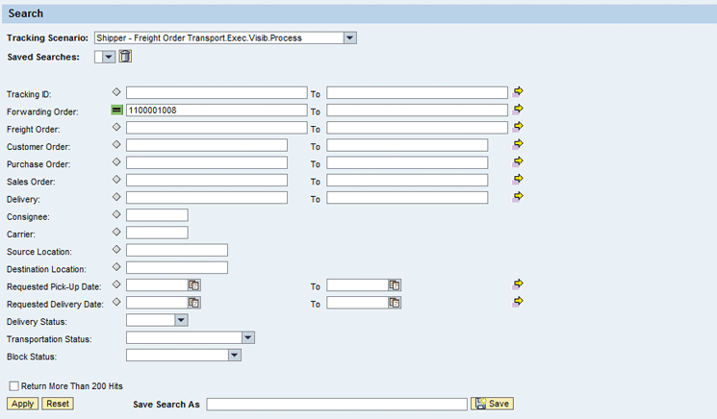
Task: Toggle diamond operator selector beside Consignee
Action: point(116,214)
